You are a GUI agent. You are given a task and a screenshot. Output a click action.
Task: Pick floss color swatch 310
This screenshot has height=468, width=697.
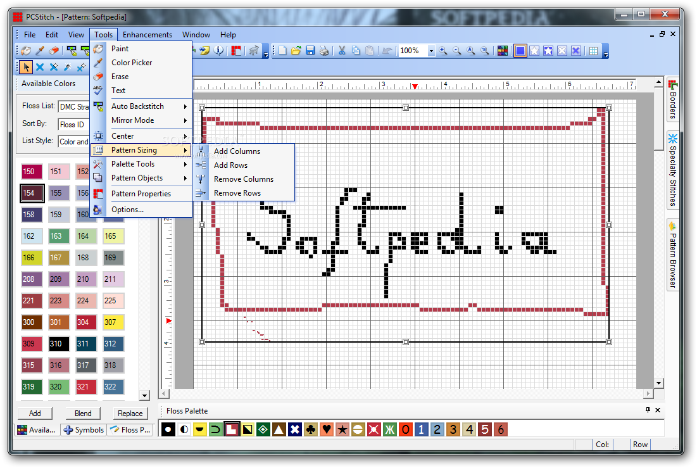coord(59,343)
